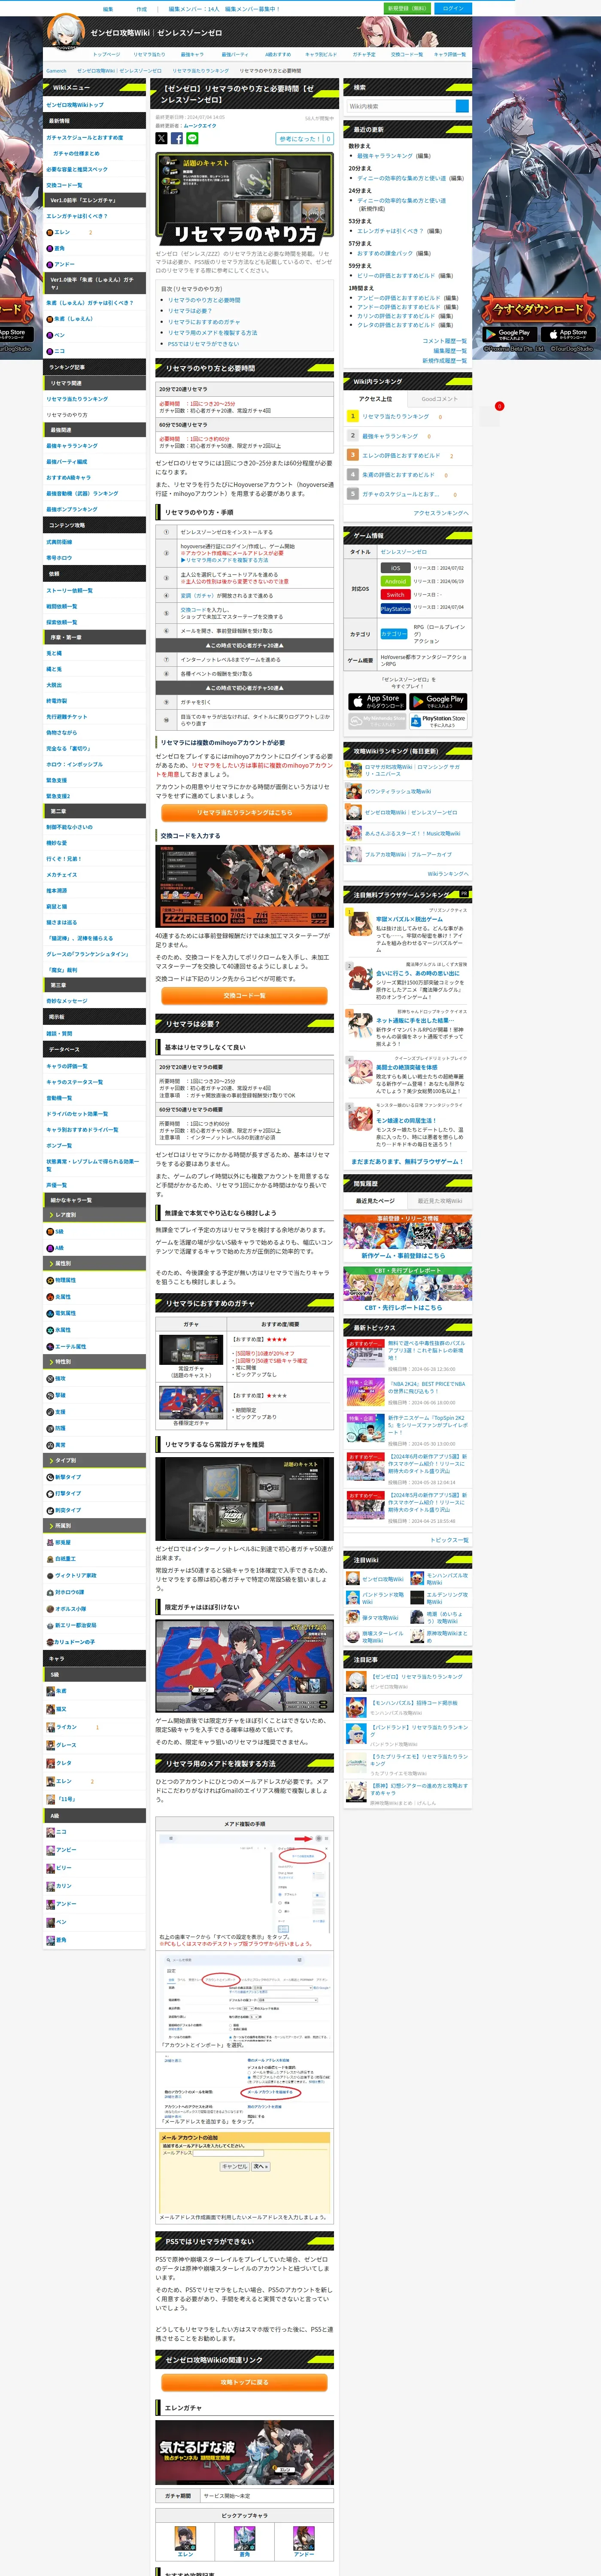Open アクセスランキングへ link
The image size is (601, 2576).
440,513
